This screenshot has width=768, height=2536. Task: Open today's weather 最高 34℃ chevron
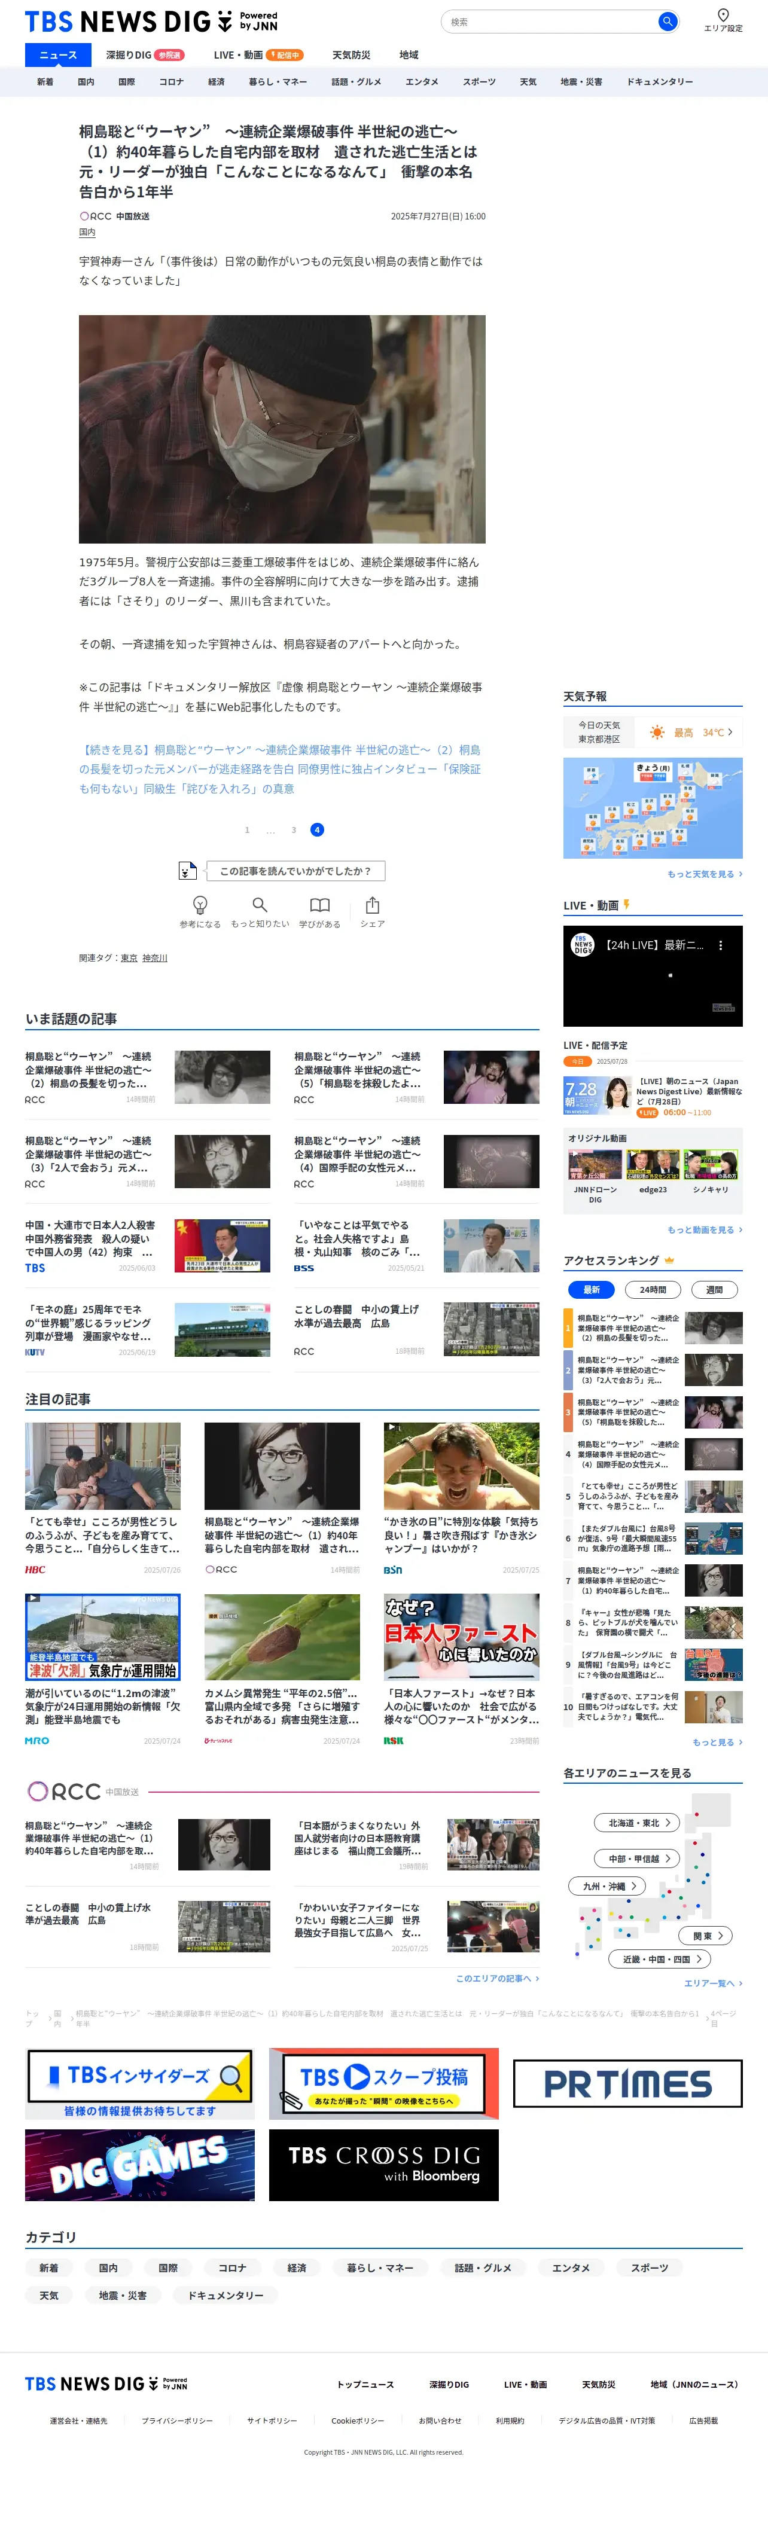730,733
